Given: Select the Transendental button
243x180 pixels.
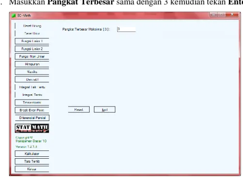Looking at the screenshot, I should pos(32,103).
